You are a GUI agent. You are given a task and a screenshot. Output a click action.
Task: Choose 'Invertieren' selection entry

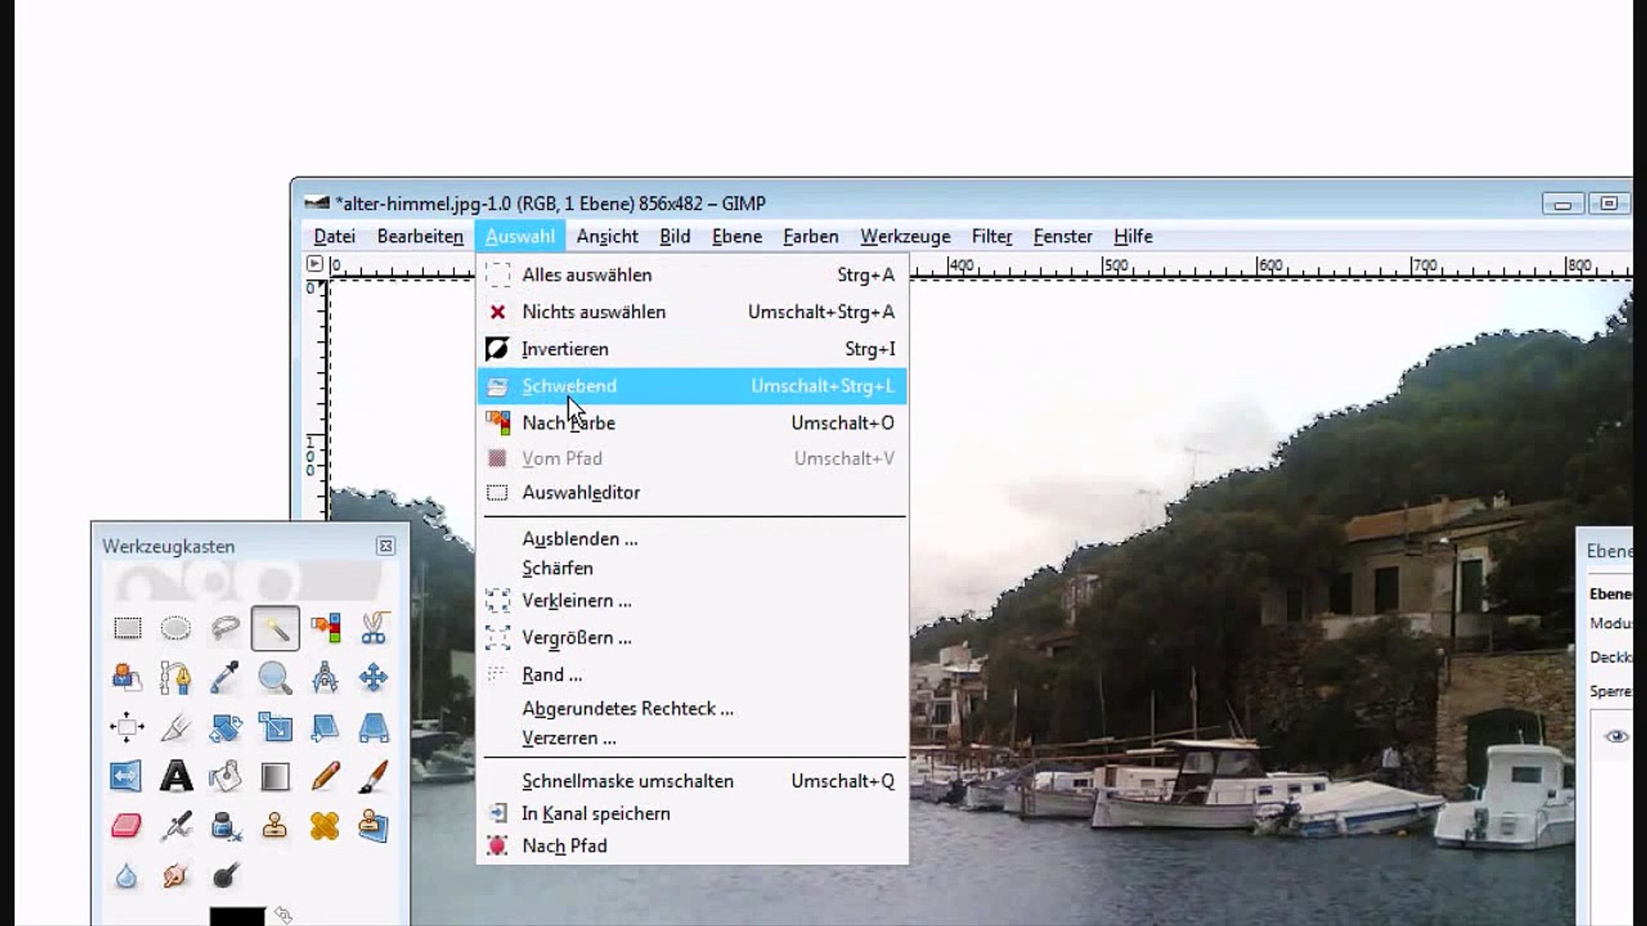click(x=564, y=349)
